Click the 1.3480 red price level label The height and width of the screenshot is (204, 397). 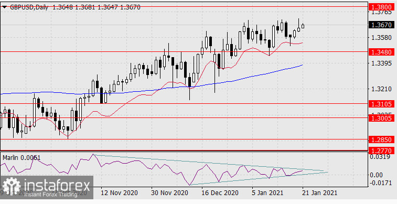[x=382, y=52]
